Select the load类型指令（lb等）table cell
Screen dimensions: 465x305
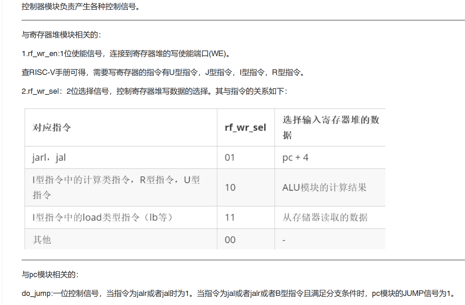click(x=103, y=218)
